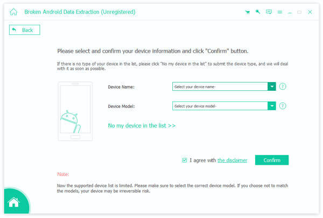Maximize the application window
Screen dimensions: 323x218
[299, 12]
